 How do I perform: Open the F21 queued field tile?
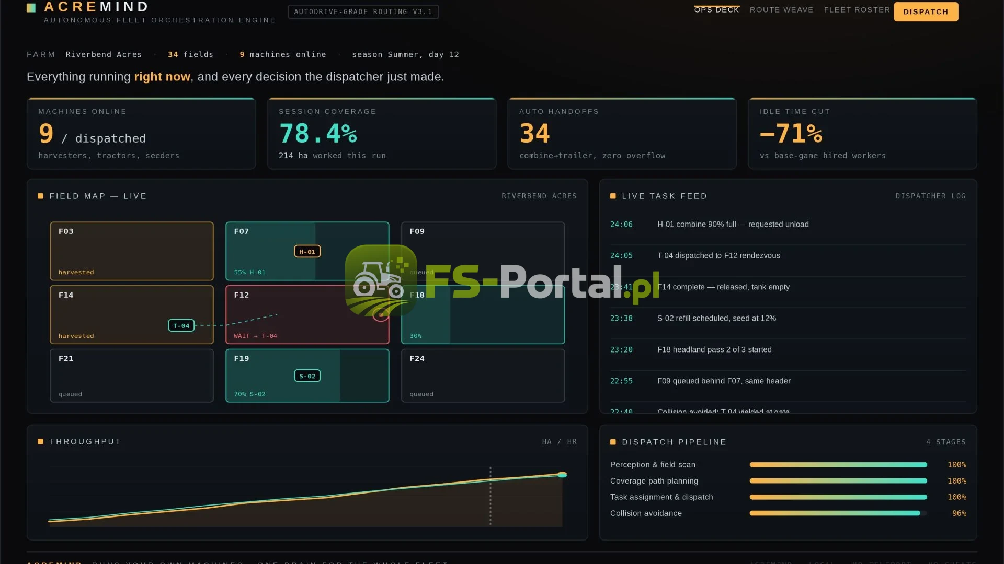click(x=132, y=375)
